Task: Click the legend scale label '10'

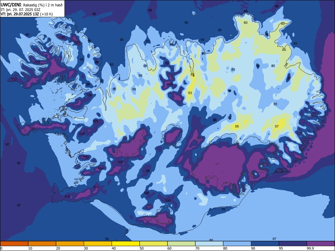Action: pyautogui.click(x=30, y=248)
